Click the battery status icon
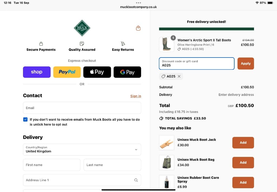Viewport: 277px width, 192px height. pyautogui.click(x=271, y=3)
